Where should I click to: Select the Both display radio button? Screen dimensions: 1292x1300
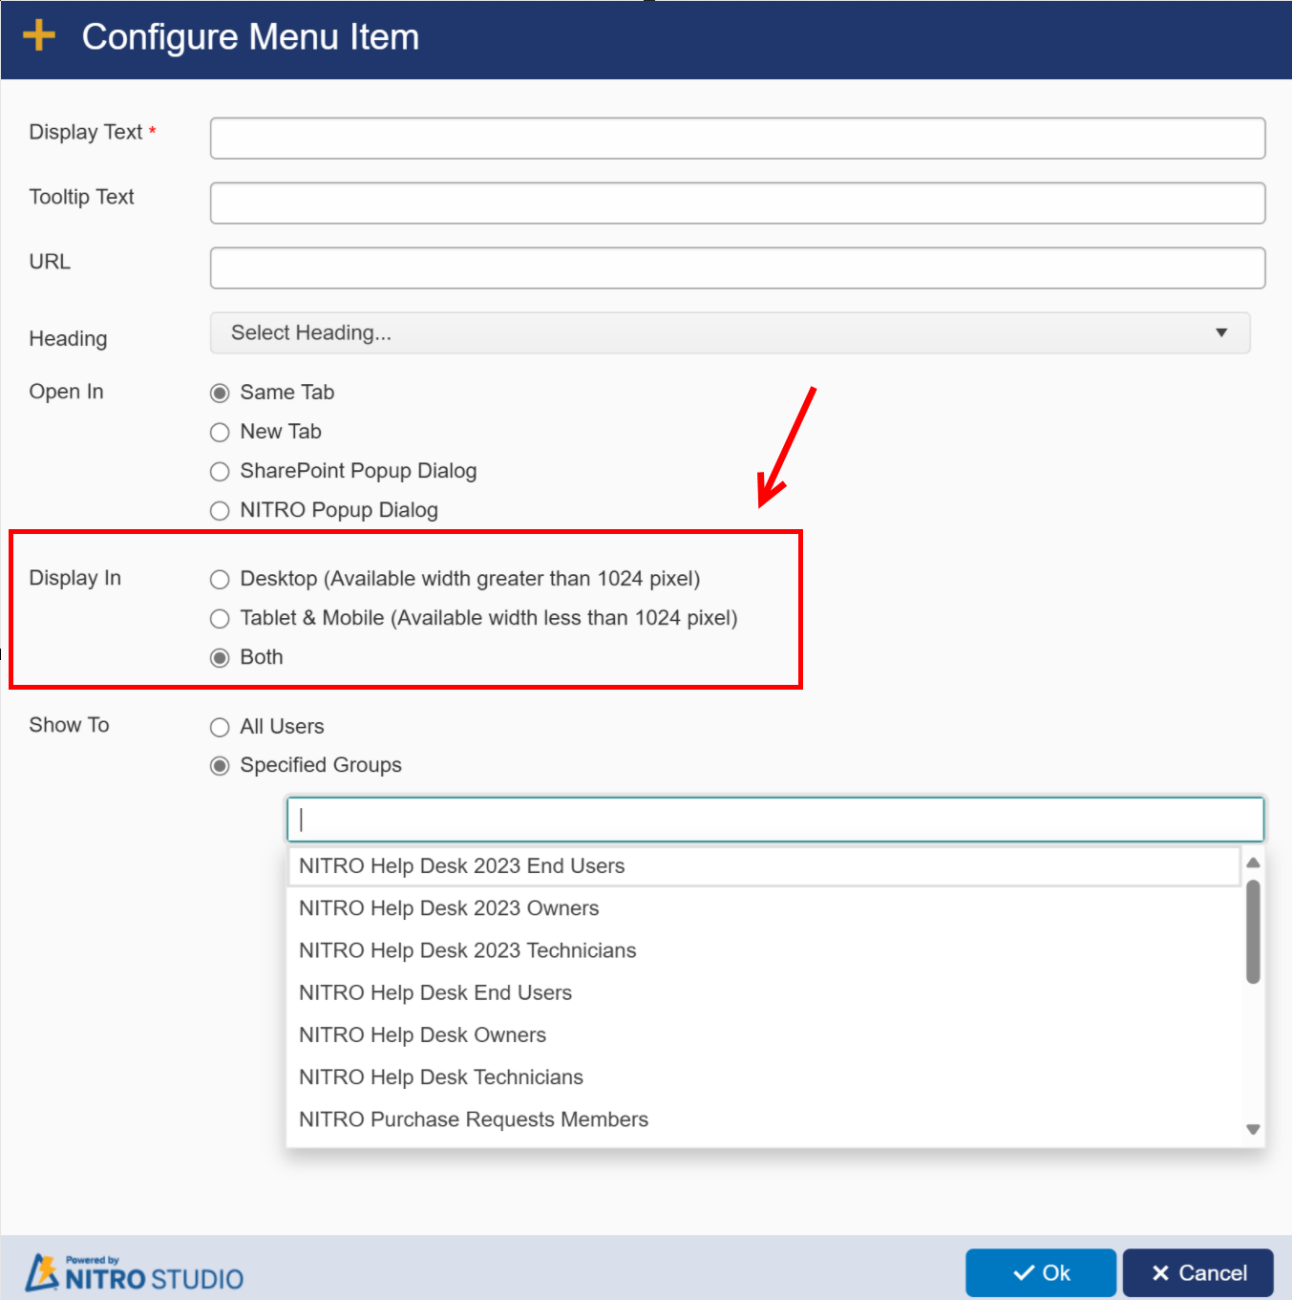coord(220,658)
